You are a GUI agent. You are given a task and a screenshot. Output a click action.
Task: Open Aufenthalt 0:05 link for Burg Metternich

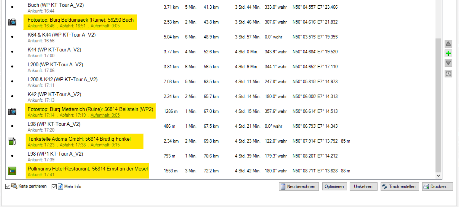pyautogui.click(x=105, y=115)
